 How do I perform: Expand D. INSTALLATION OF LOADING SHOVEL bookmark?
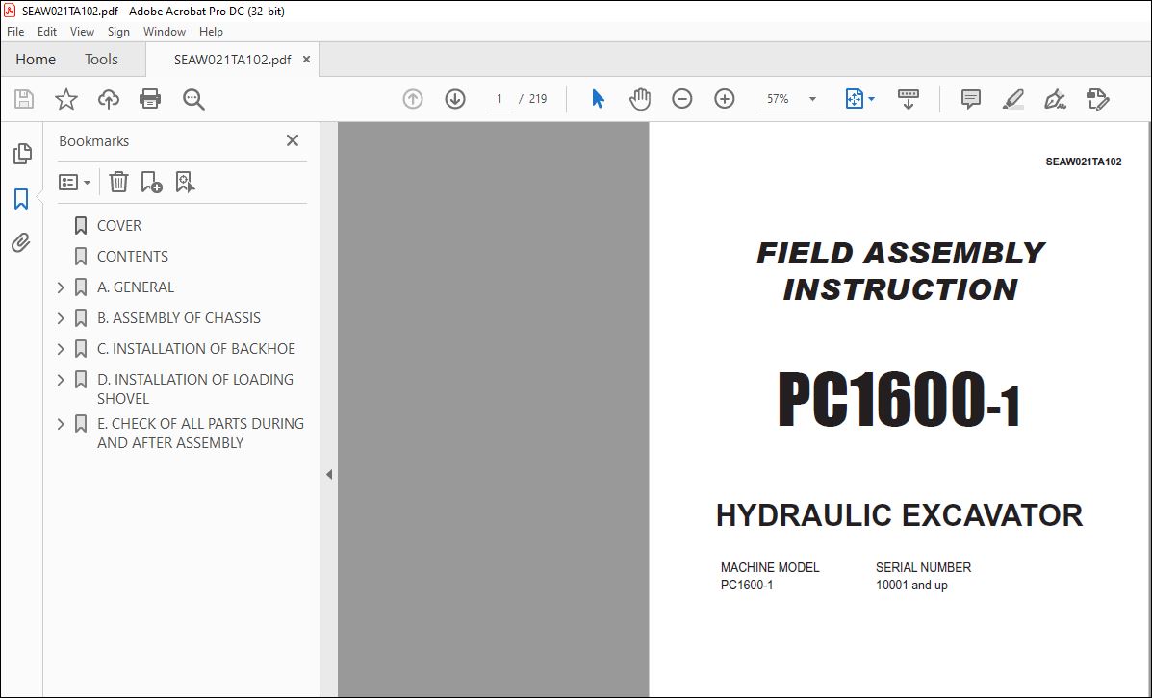(x=61, y=380)
